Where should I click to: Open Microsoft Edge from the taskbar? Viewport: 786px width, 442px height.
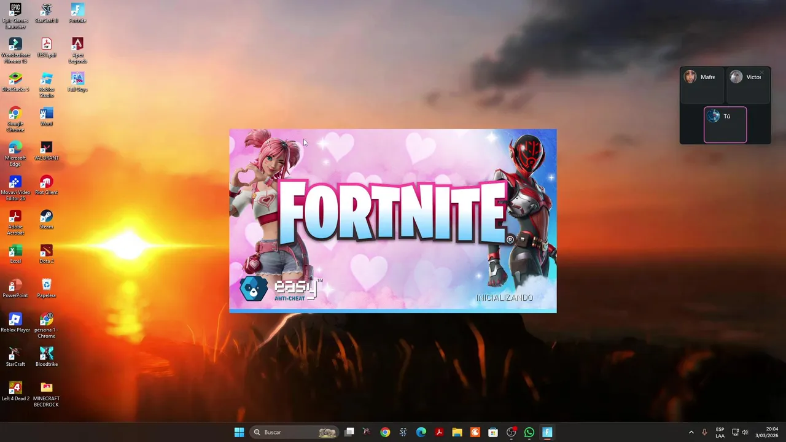[421, 432]
